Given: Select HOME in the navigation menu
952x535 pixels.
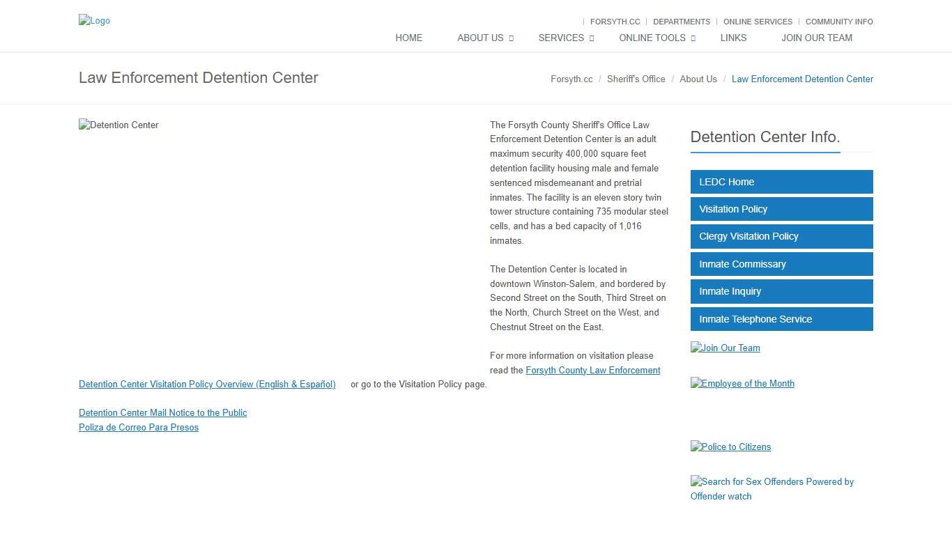Looking at the screenshot, I should [x=408, y=38].
